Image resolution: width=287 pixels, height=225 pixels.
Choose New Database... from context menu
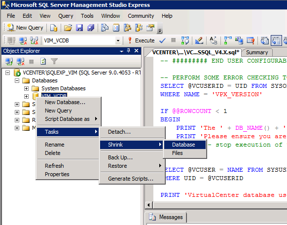(x=68, y=102)
